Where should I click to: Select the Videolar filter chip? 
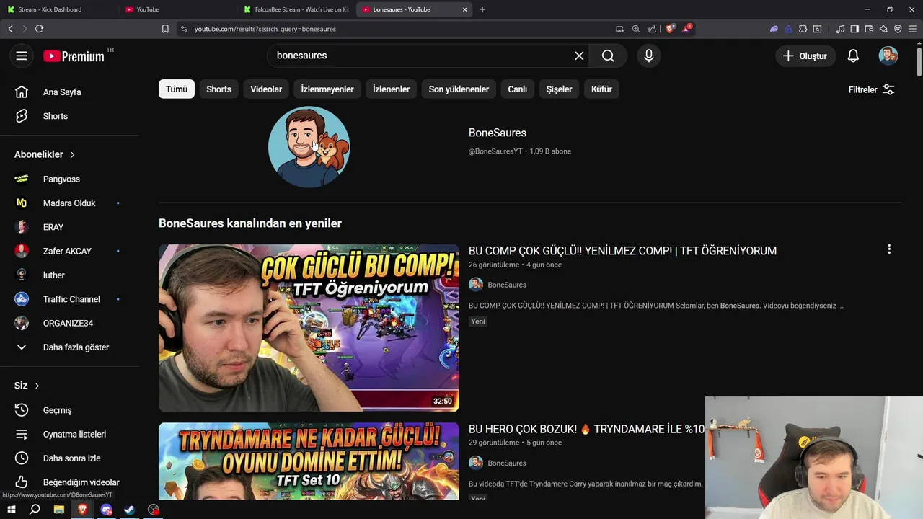click(x=266, y=89)
